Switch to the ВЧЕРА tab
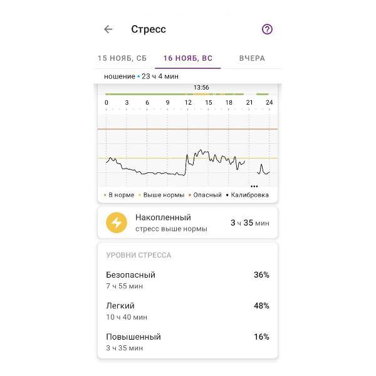The width and height of the screenshot is (376, 376). pos(252,58)
